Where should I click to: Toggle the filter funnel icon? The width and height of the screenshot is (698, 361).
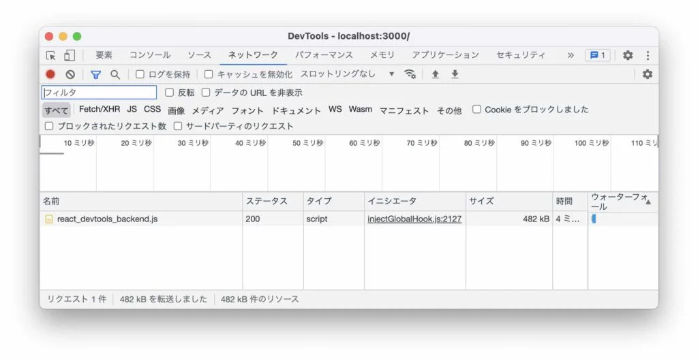click(x=95, y=74)
